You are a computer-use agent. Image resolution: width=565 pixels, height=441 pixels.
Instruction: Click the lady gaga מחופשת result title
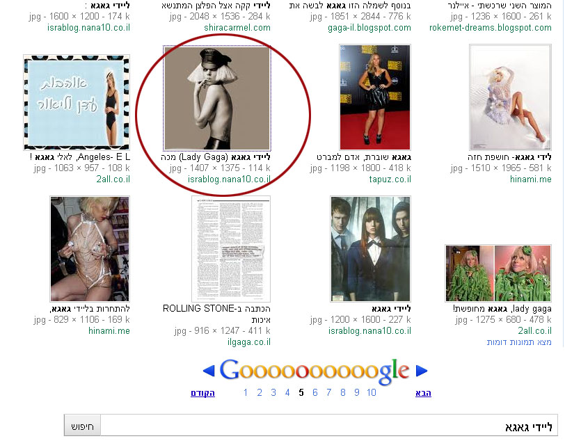tap(502, 309)
